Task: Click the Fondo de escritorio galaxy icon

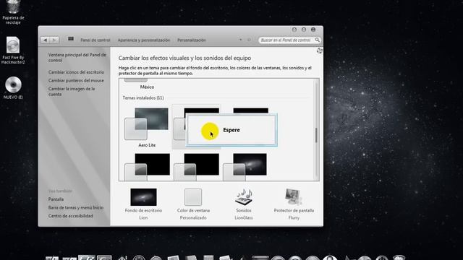Action: point(143,197)
